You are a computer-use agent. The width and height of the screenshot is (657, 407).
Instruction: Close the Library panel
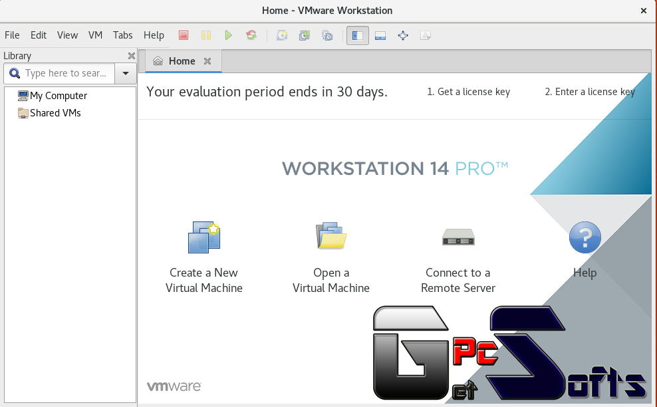click(x=131, y=56)
